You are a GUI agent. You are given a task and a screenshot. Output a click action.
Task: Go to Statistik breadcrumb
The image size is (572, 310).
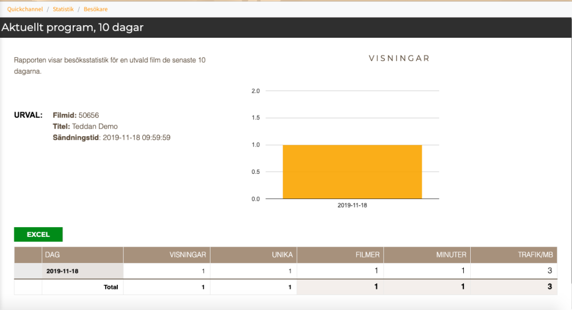point(63,9)
